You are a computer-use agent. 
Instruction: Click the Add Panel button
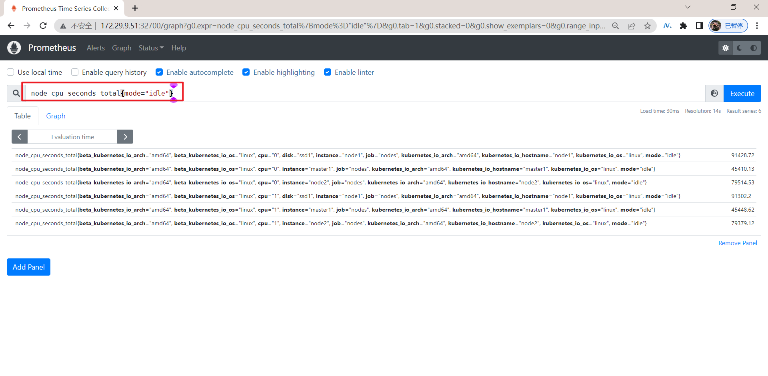pos(28,267)
